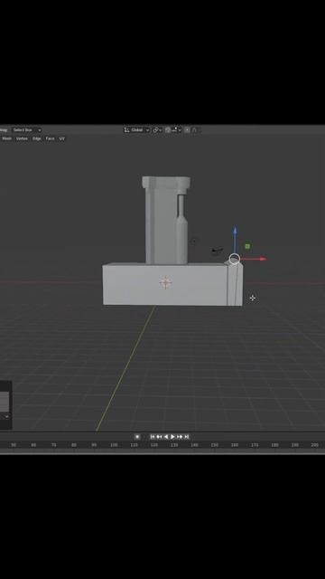Open the UV menu
Image resolution: width=325 pixels, height=579 pixels.
point(62,138)
